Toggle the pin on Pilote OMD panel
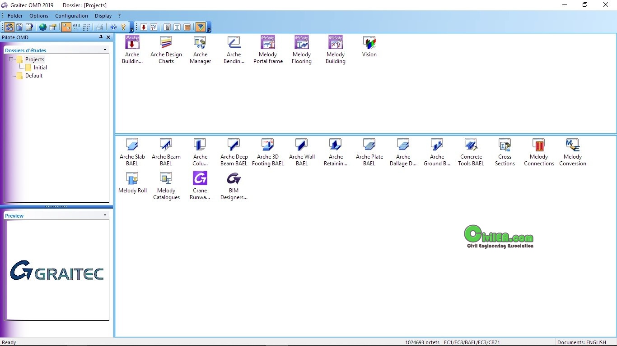This screenshot has width=617, height=346. coord(101,37)
